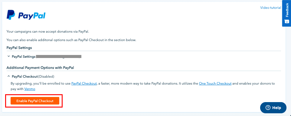Visit the Venmo link
The image size is (291, 116).
coord(30,89)
